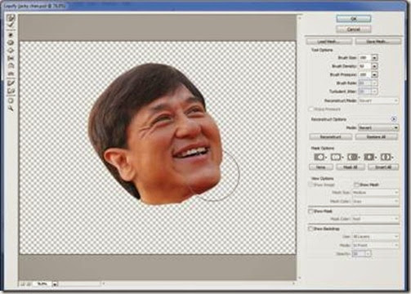Select the Bloat tool
The image size is (411, 294).
pos(11,51)
